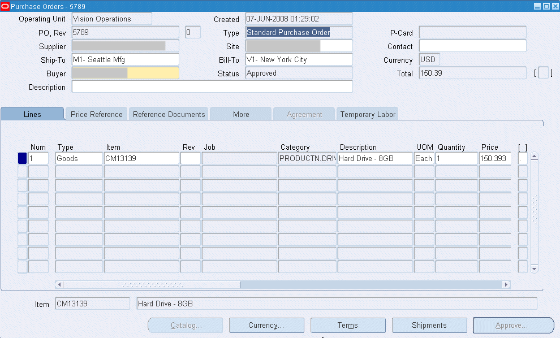
Task: Click the Site field
Action: pos(299,46)
